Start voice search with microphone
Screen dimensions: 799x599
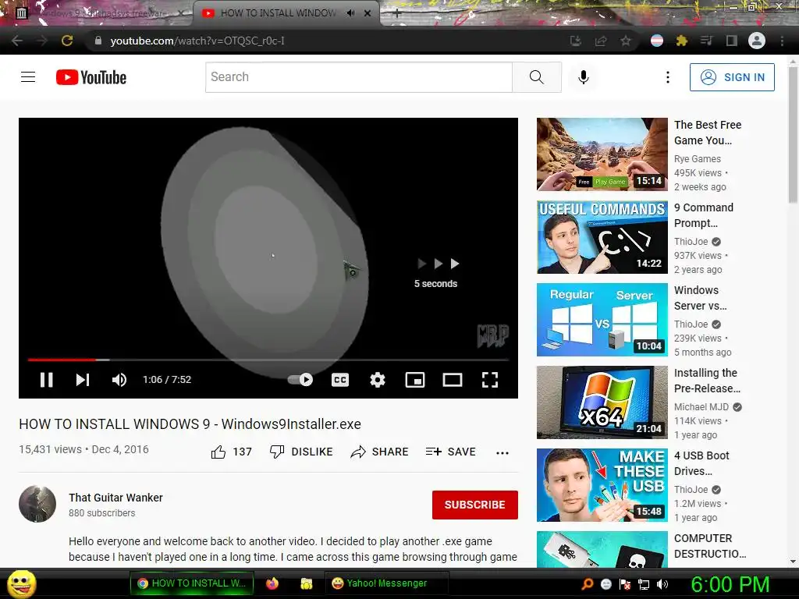click(x=584, y=77)
